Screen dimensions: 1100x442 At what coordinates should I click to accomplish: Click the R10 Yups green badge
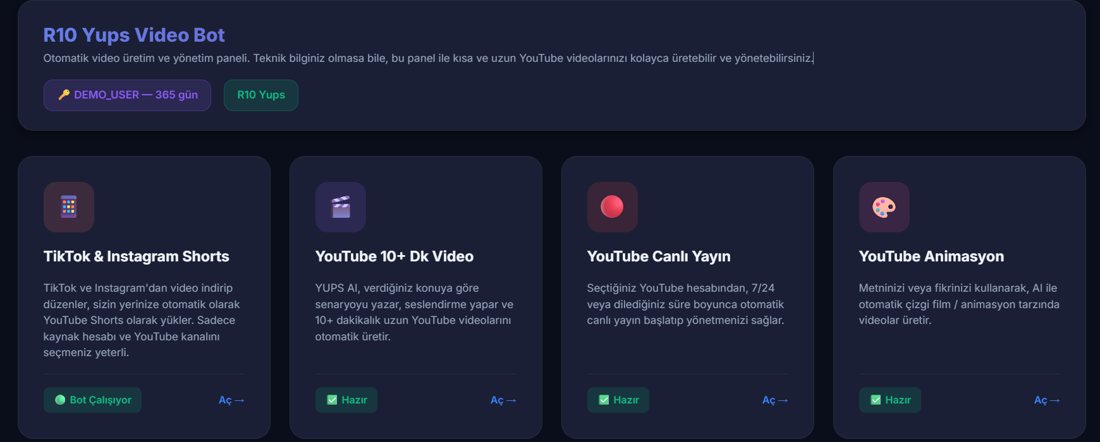260,95
